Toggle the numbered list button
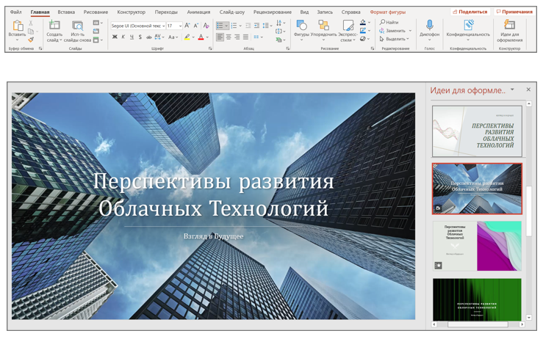543x339 pixels. click(x=234, y=26)
